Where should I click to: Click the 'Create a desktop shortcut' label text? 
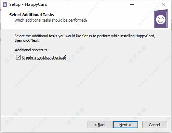tap(44, 57)
